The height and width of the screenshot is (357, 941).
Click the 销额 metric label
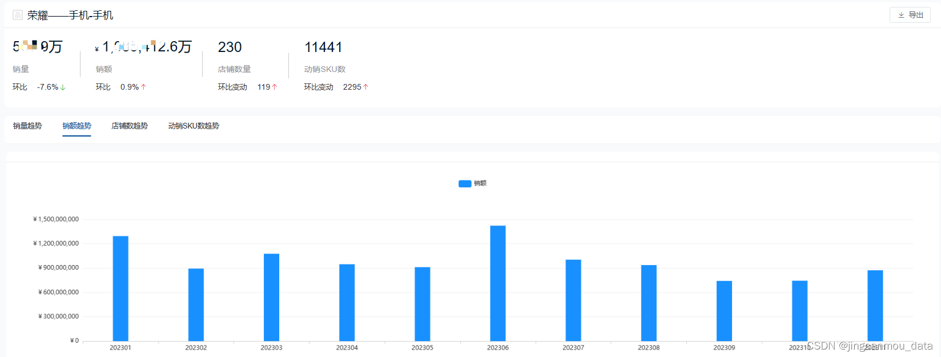(x=104, y=69)
